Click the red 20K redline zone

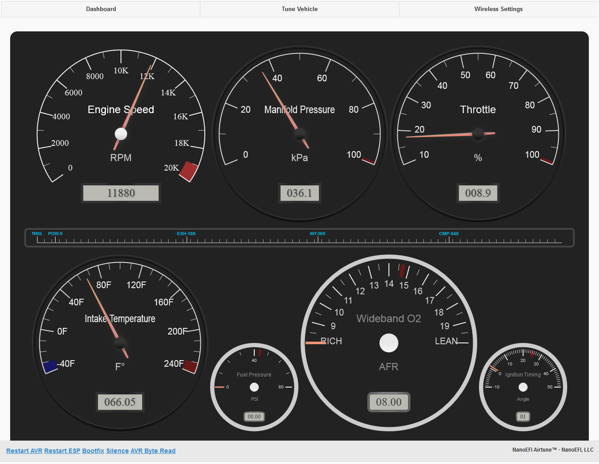[x=188, y=171]
